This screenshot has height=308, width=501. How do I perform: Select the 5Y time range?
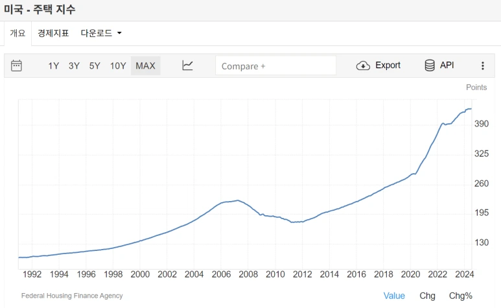pyautogui.click(x=95, y=66)
